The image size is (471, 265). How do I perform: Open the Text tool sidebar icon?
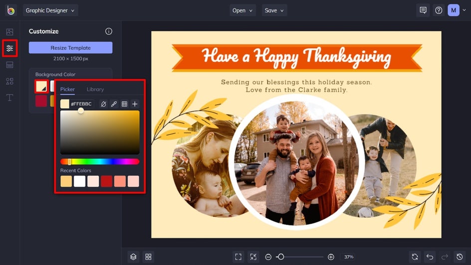[x=9, y=98]
